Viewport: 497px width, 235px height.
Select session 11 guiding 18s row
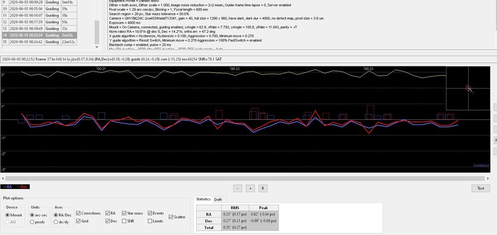(x=39, y=15)
